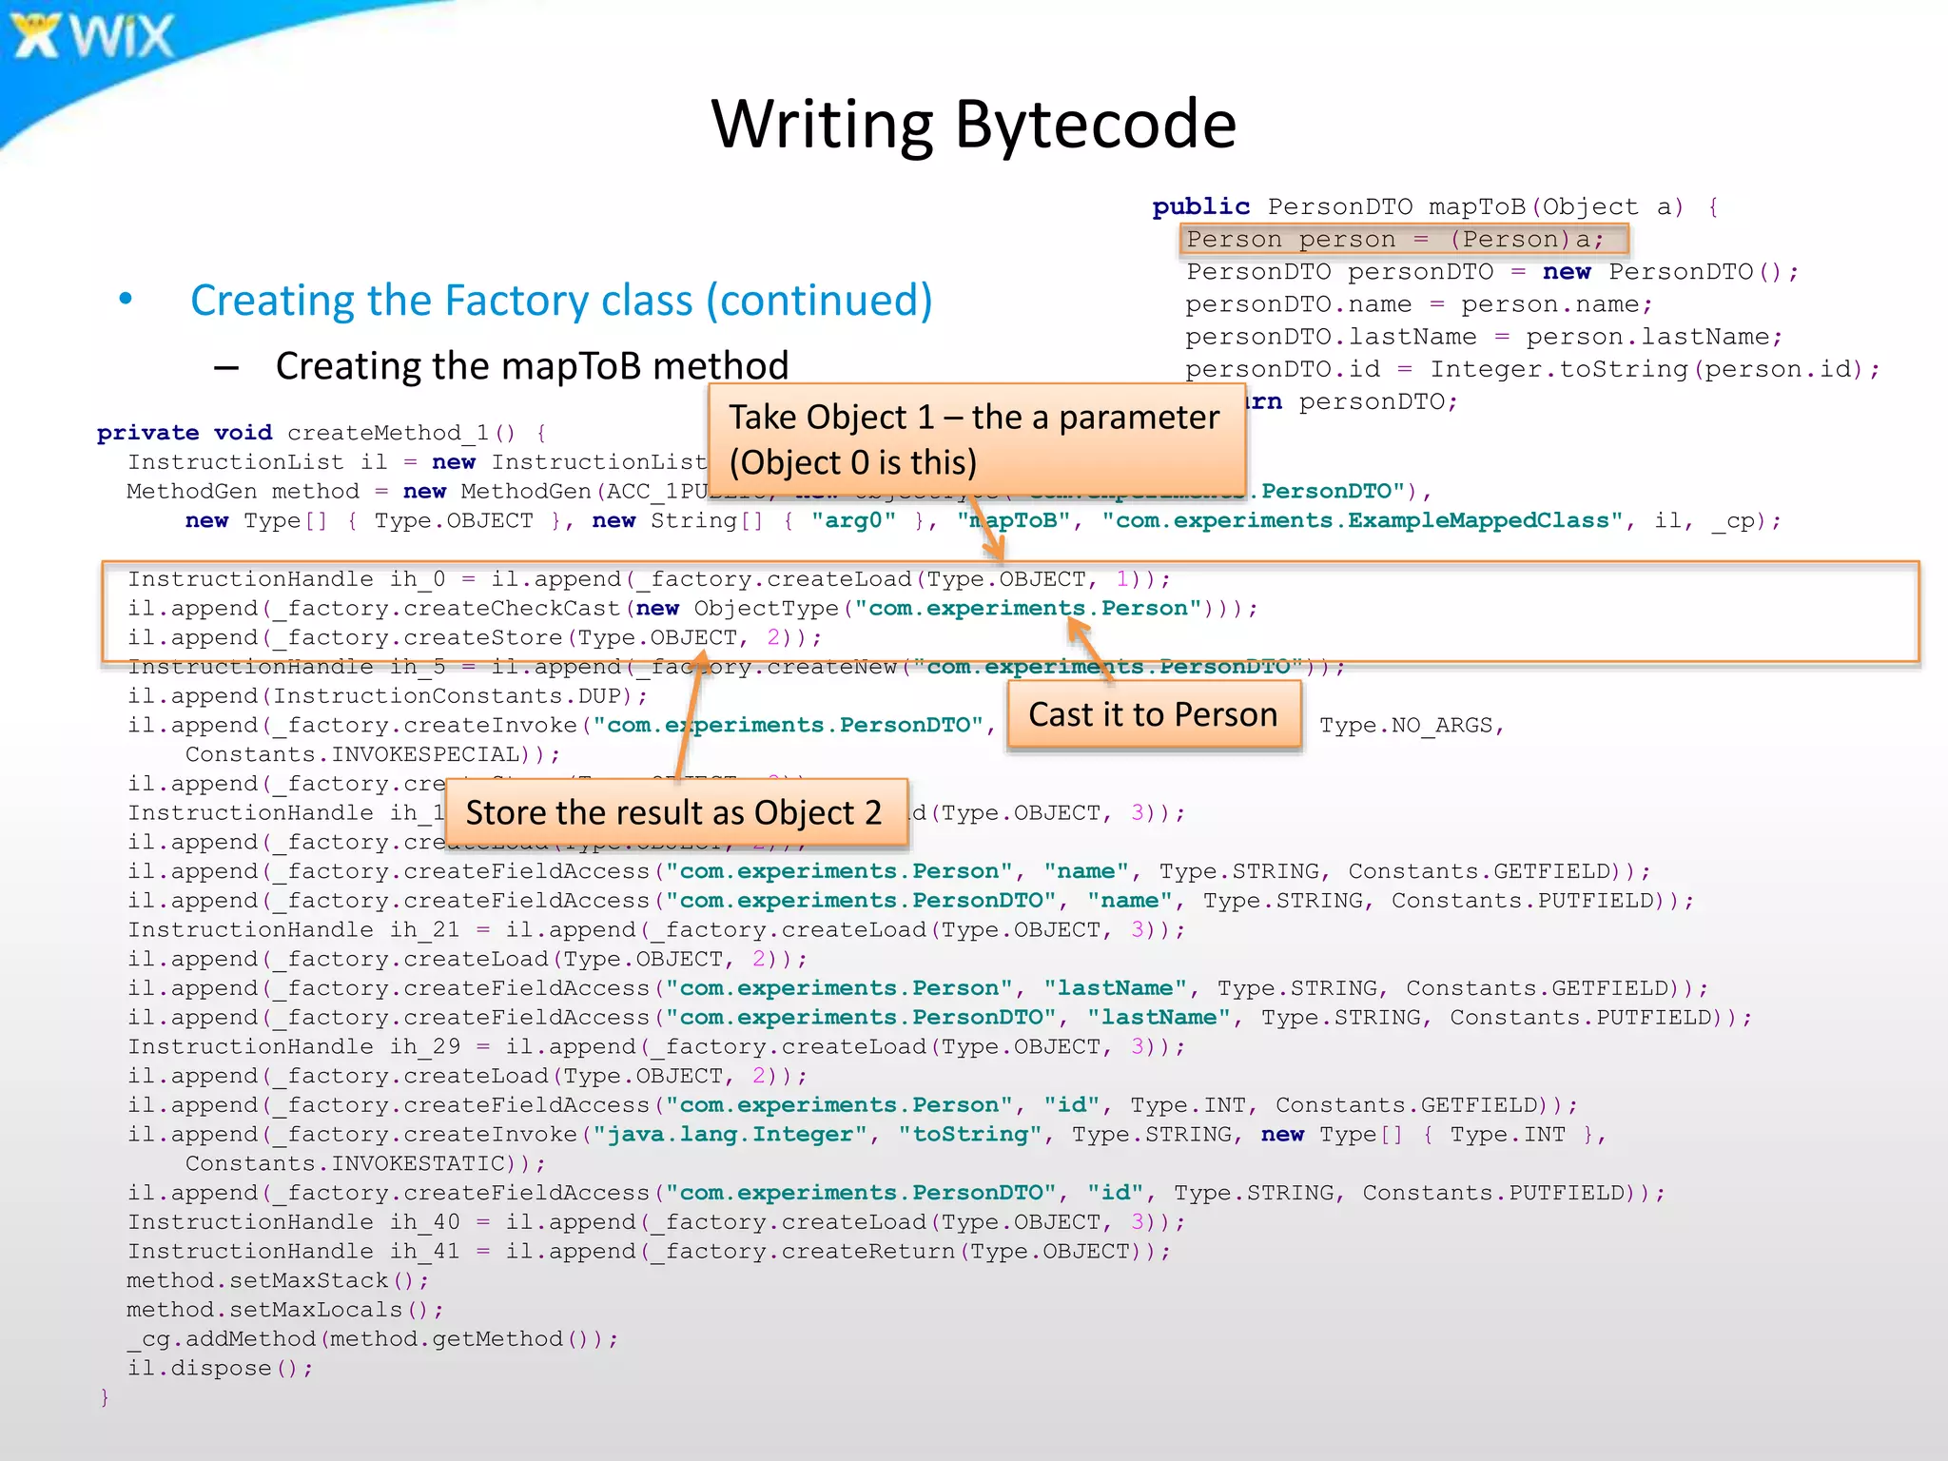The image size is (1948, 1461).
Task: Click the 'il.append(InstructionConstants.DUP);' line
Action: tap(388, 696)
